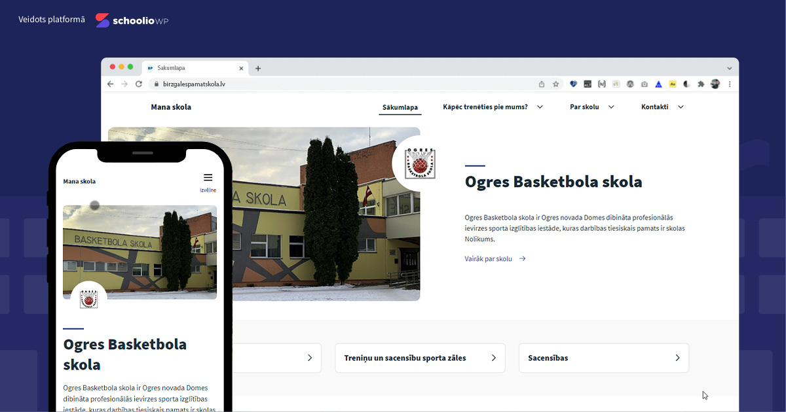This screenshot has height=412, width=786.
Task: Open the hamburger menu on mobile preview
Action: tap(208, 178)
